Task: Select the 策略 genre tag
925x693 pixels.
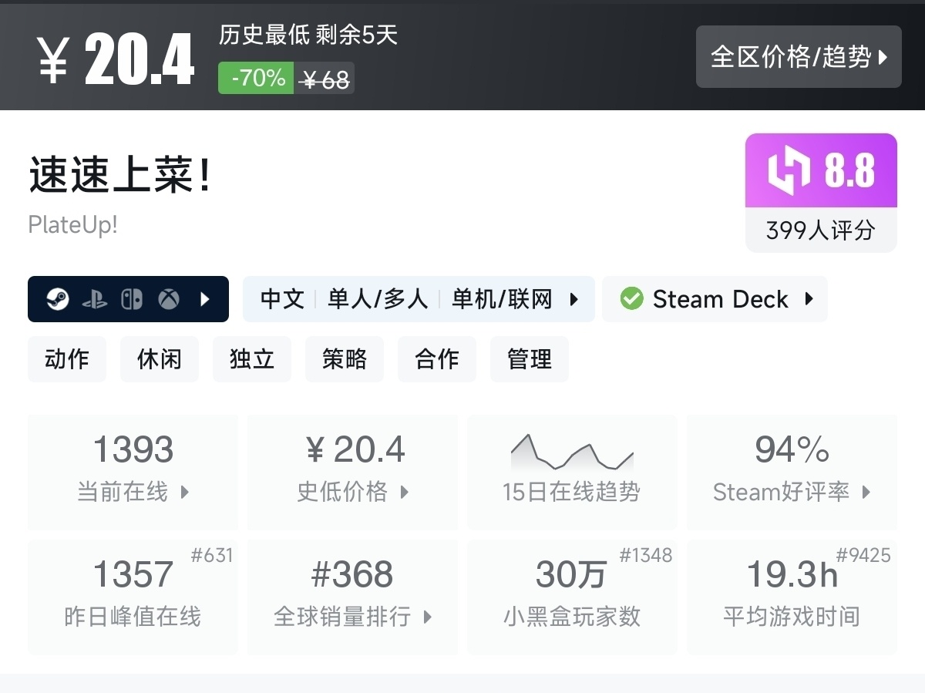Action: pyautogui.click(x=345, y=359)
